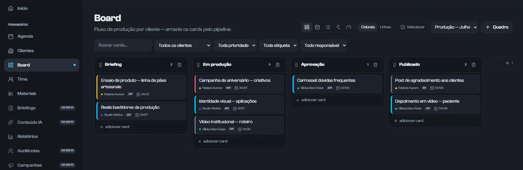Open the Toda etiqueta filter dropdown

coord(278,45)
